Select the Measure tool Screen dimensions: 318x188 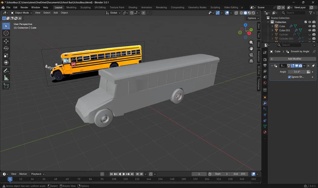coord(6,78)
